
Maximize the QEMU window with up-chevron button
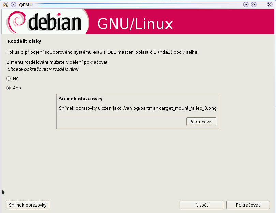253,4
